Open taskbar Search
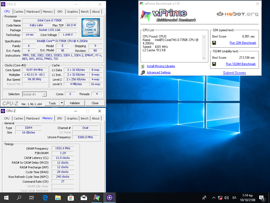This screenshot has height=203, width=270. (x=19, y=198)
